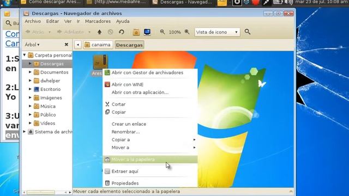Click the volume speaker tray icon
This screenshot has width=349, height=196.
[x=288, y=2]
